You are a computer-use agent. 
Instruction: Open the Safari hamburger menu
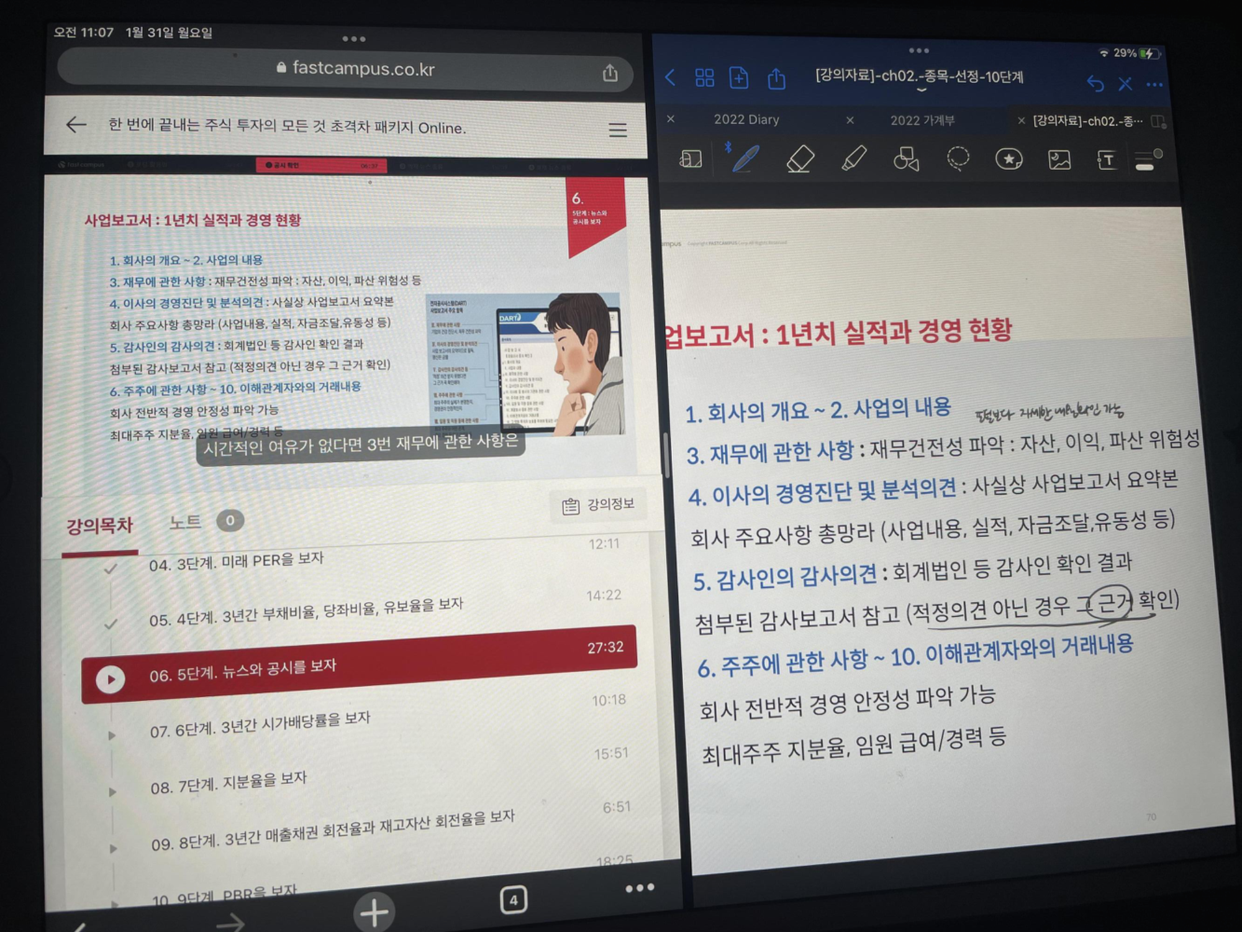617,130
